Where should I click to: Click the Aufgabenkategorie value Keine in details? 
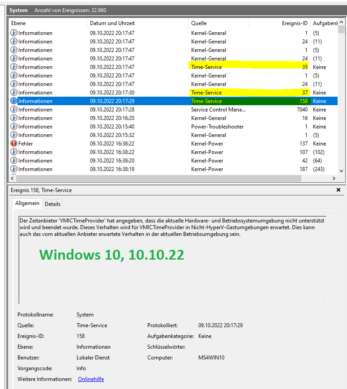click(205, 336)
